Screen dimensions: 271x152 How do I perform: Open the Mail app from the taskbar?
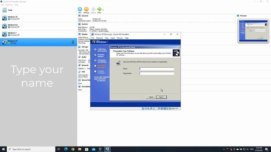click(x=94, y=149)
